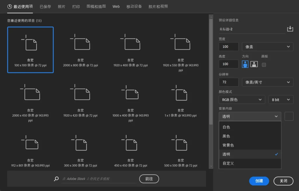Select the 2000 x 800 像素 template
This screenshot has height=191, width=299.
81,49
